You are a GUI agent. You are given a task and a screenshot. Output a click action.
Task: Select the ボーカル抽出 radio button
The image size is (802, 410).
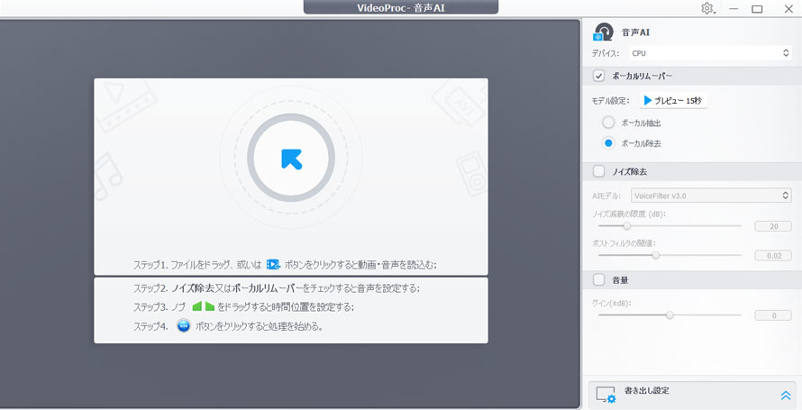pos(608,123)
